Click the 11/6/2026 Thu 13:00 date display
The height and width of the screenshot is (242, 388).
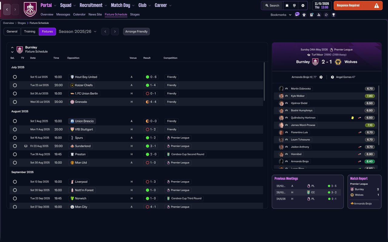[x=322, y=5]
